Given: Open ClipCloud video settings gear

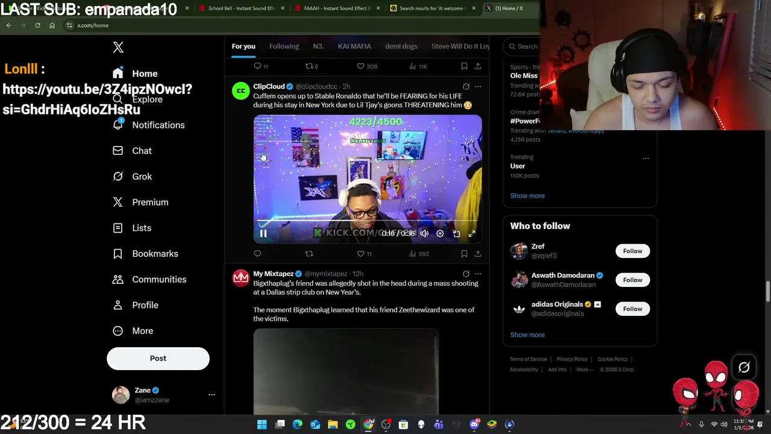Looking at the screenshot, I should pos(440,234).
